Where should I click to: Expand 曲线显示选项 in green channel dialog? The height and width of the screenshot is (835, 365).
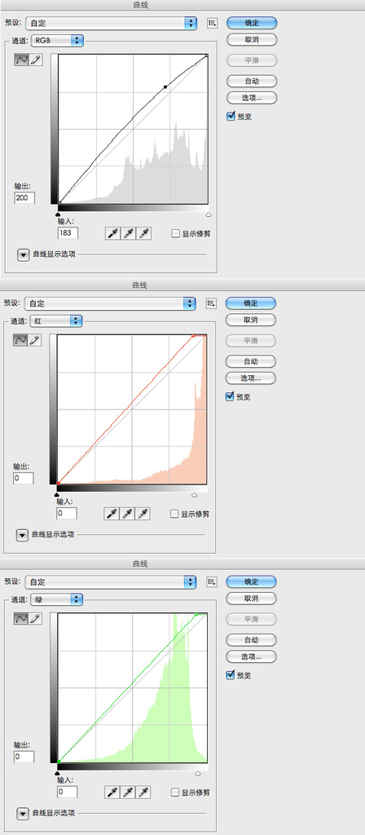point(22,814)
